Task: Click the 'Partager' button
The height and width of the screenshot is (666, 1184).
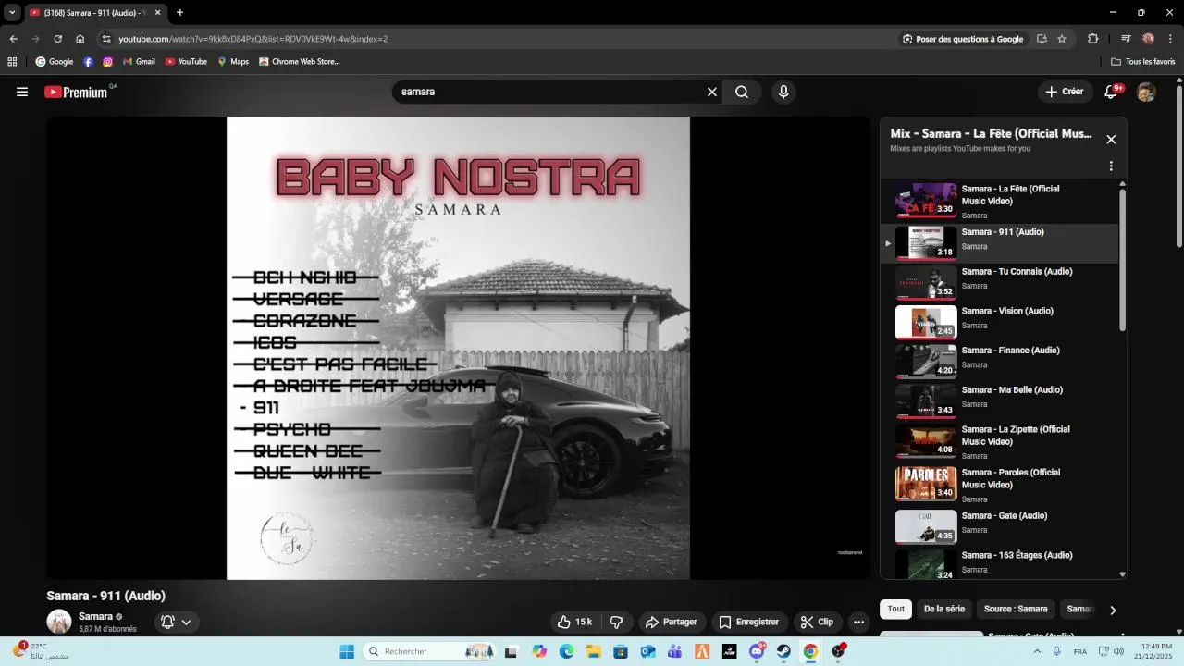Action: (672, 622)
